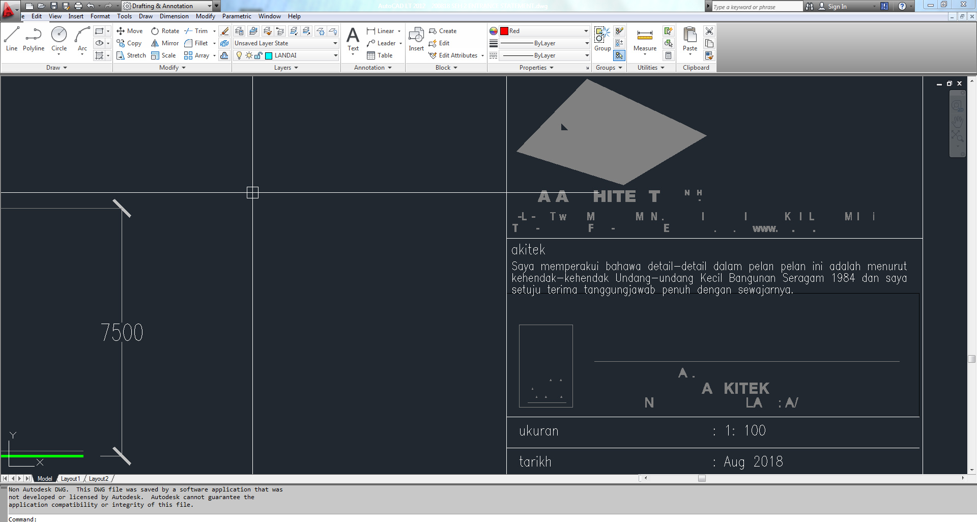Screen dimensions: 977x522
Task: Choose the Arc tool
Action: point(82,39)
